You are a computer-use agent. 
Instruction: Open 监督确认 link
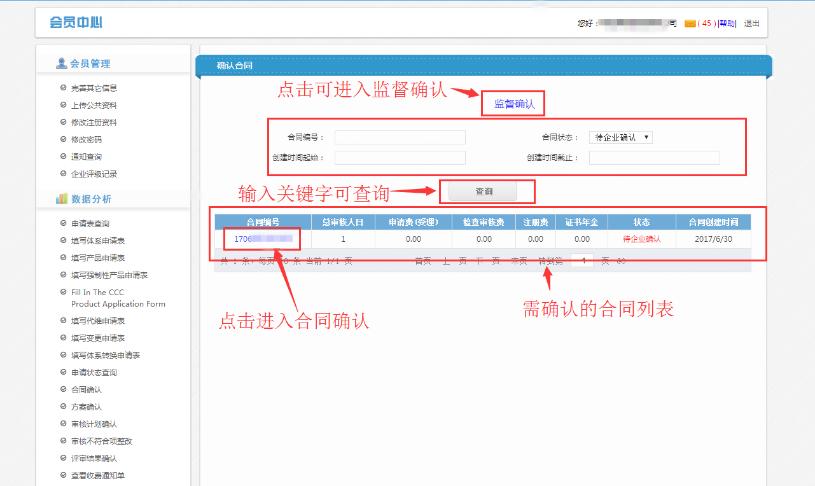(x=514, y=104)
